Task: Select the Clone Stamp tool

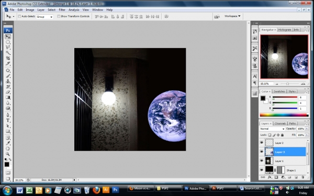Action: point(8,82)
